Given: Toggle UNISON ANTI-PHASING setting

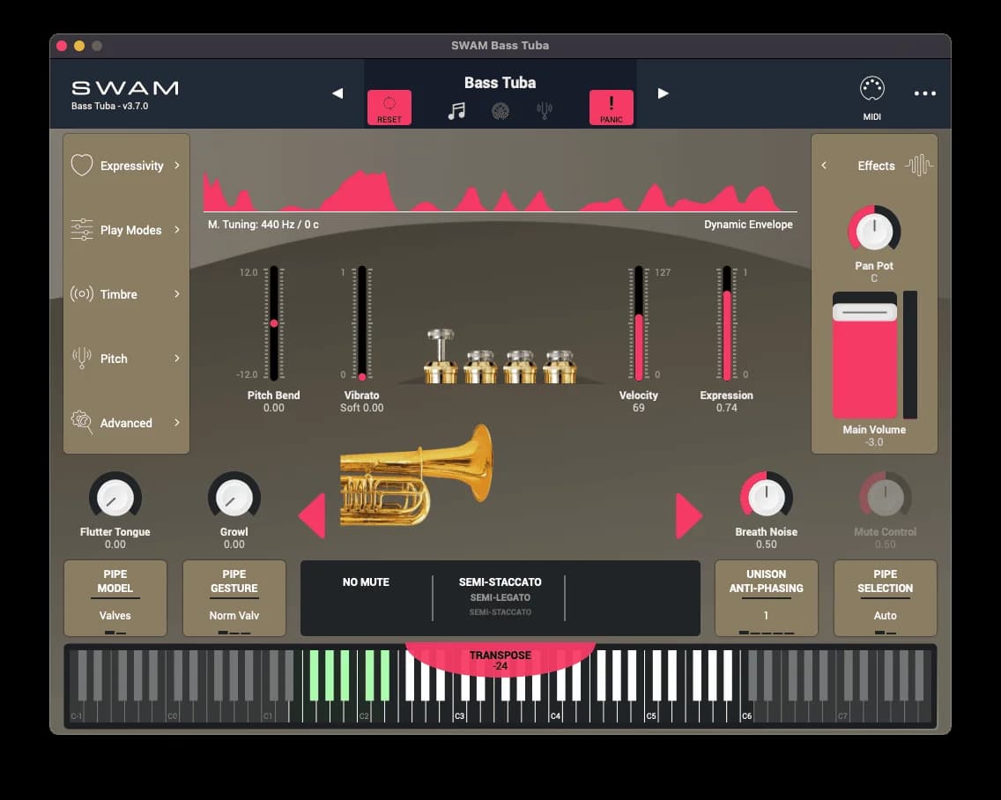Looking at the screenshot, I should 766,598.
